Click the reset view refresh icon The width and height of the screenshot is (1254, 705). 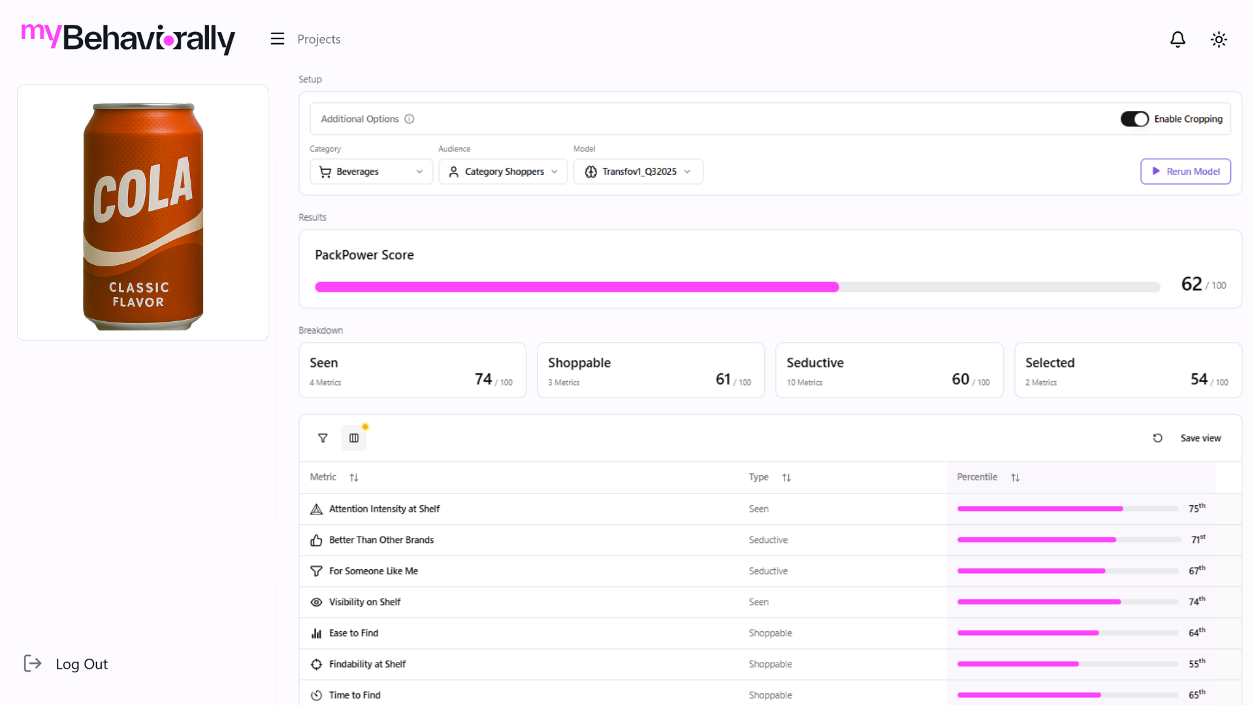1157,438
